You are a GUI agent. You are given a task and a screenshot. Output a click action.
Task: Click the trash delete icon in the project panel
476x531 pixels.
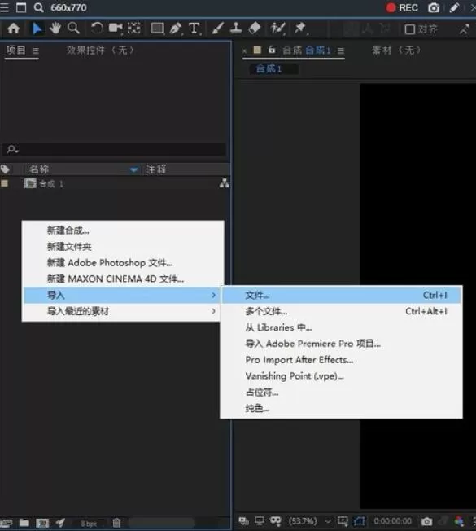tap(116, 523)
